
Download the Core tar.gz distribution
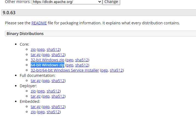tap(36, 55)
